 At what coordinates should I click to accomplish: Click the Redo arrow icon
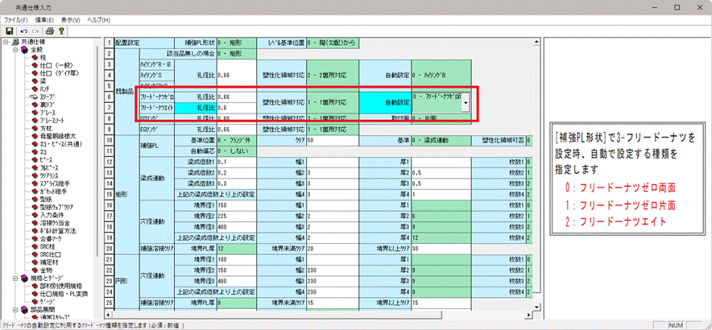tap(35, 31)
